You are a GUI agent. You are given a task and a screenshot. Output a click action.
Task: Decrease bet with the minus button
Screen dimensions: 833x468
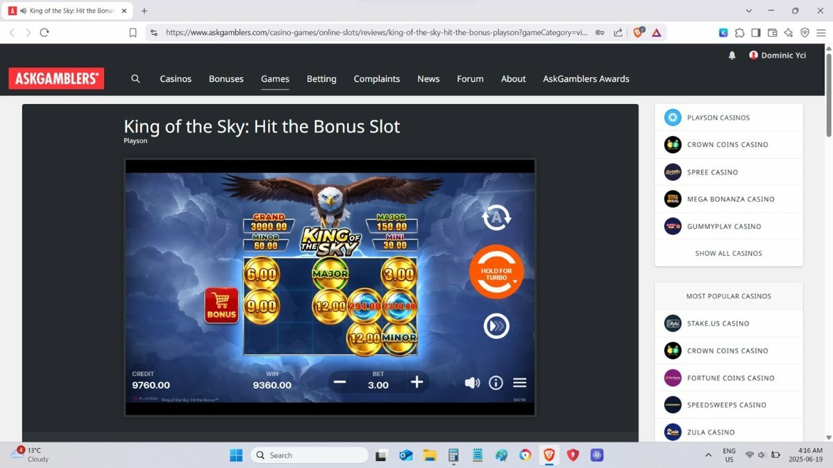[x=339, y=382]
